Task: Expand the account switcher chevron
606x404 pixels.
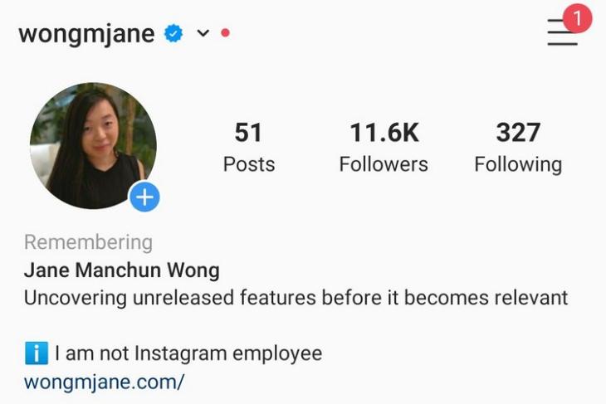Action: pyautogui.click(x=203, y=33)
